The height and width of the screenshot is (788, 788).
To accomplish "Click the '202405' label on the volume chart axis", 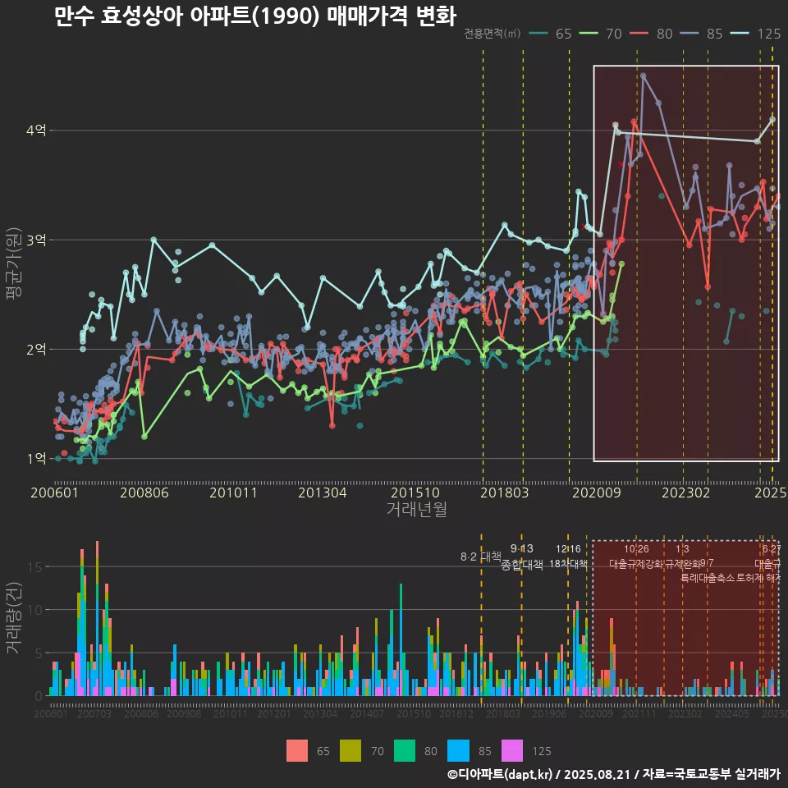I will (x=732, y=713).
